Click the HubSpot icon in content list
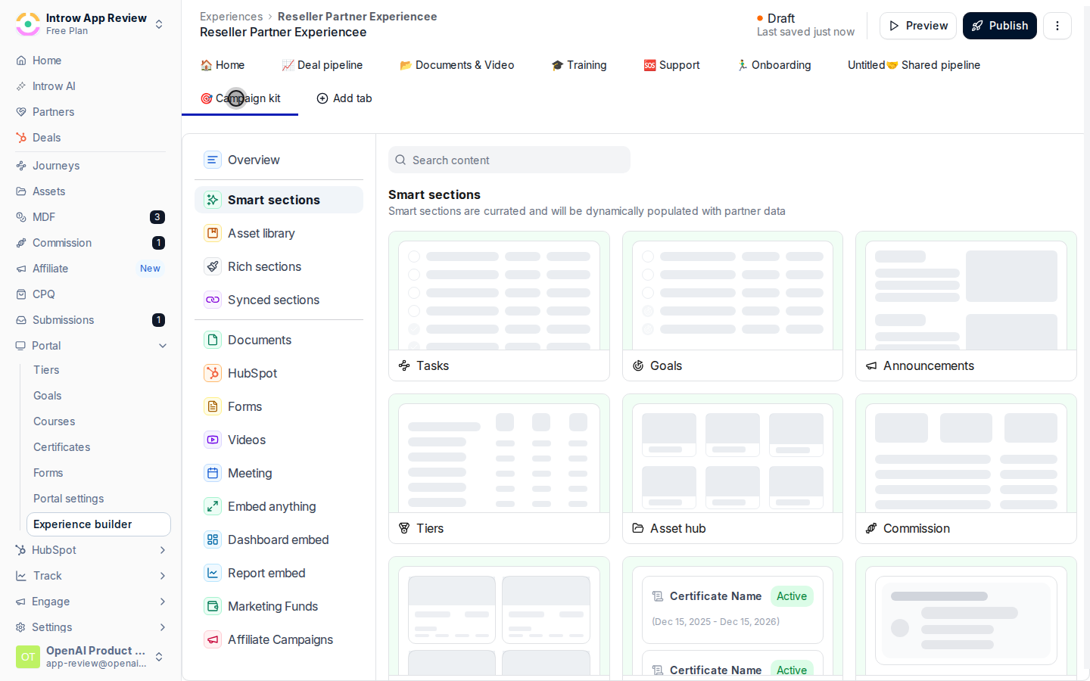 coord(213,373)
